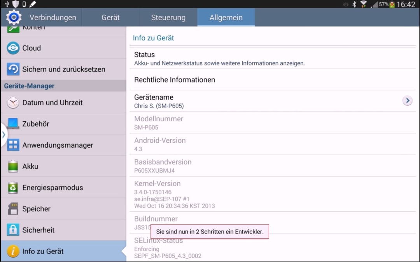Open the Steuerung tab
The image size is (420, 262).
click(168, 17)
